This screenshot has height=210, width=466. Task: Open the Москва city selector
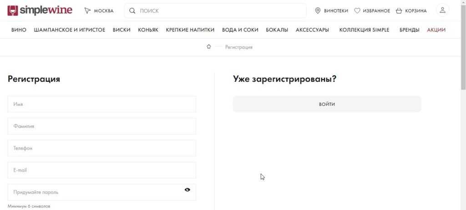pos(99,10)
